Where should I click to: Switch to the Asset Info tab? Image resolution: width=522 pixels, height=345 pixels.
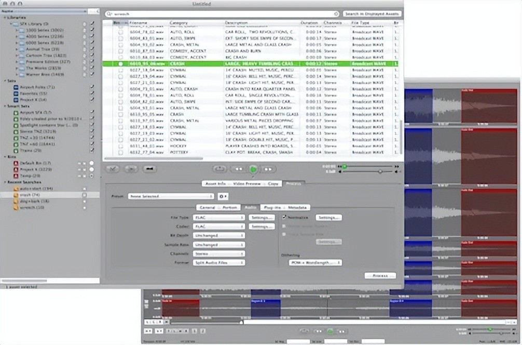point(215,183)
